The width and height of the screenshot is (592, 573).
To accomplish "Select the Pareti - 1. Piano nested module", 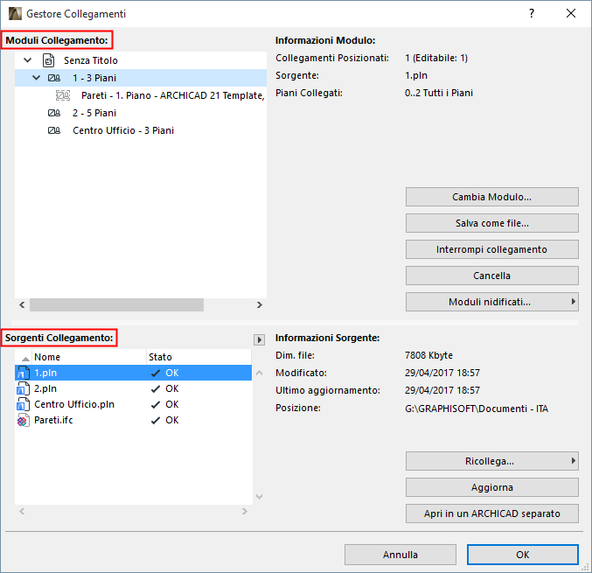I will point(141,95).
